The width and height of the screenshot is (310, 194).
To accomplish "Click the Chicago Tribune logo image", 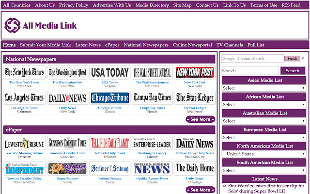I will coord(110,98).
